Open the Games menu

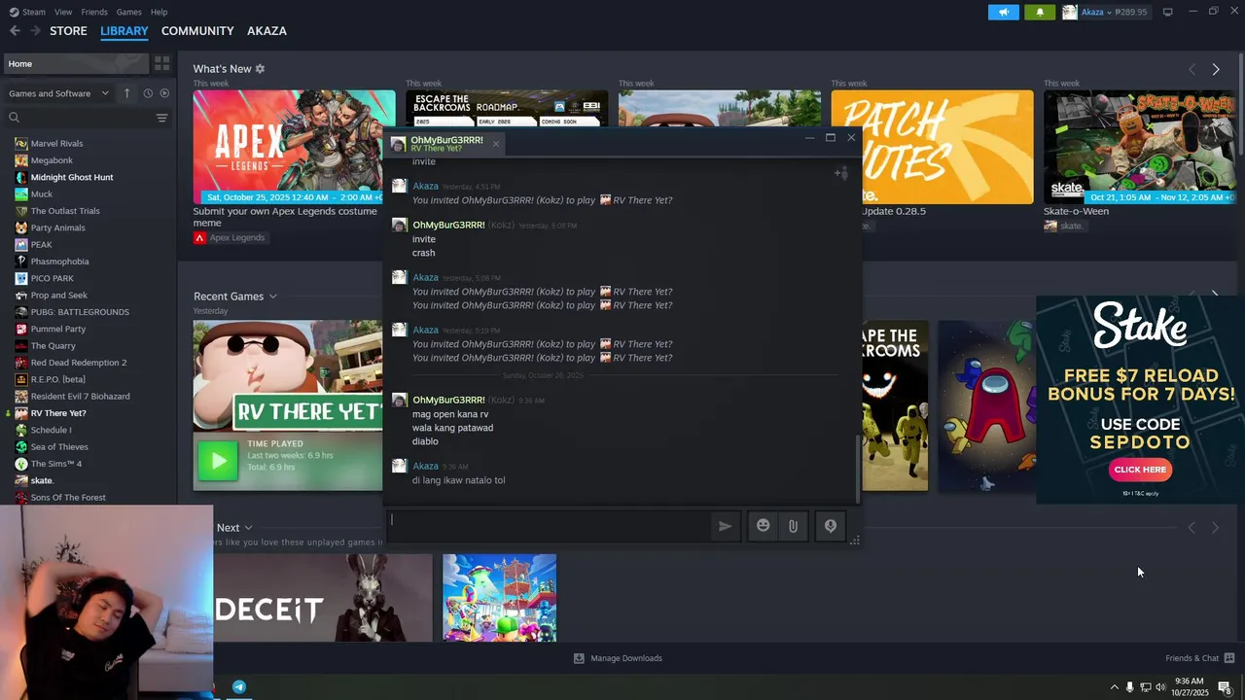click(x=128, y=12)
